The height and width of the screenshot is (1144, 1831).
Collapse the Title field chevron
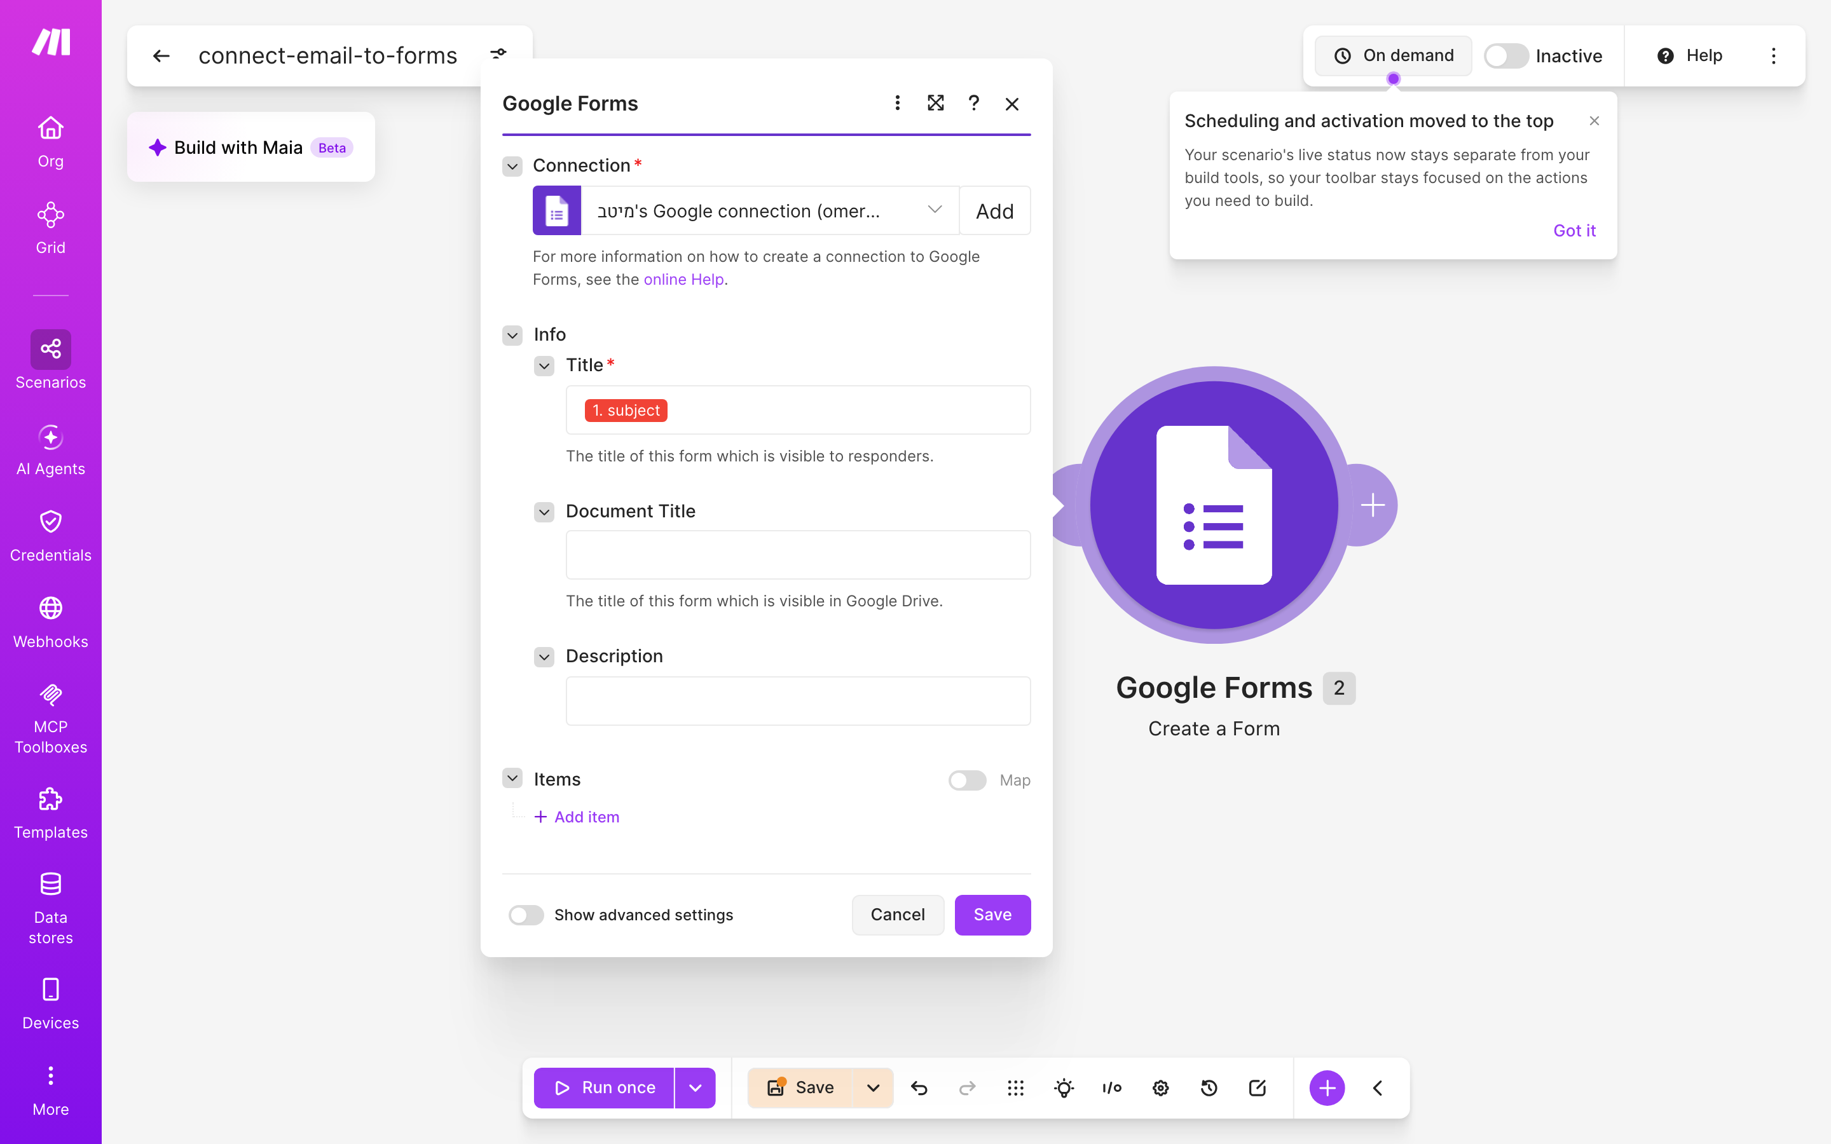click(544, 366)
